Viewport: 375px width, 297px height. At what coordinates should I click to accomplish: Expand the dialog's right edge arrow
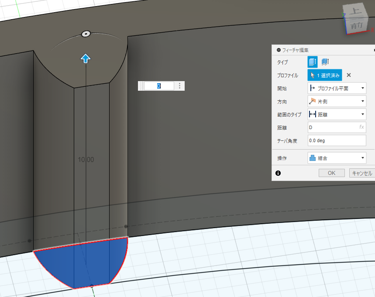(x=374, y=50)
